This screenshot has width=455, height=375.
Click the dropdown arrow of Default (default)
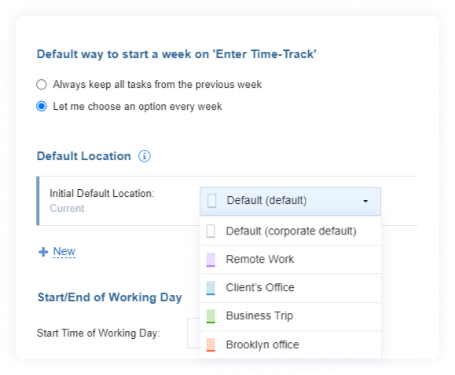pyautogui.click(x=365, y=201)
